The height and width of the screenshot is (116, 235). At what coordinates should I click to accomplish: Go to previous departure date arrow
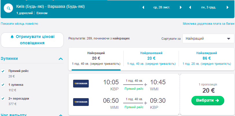[143, 7]
